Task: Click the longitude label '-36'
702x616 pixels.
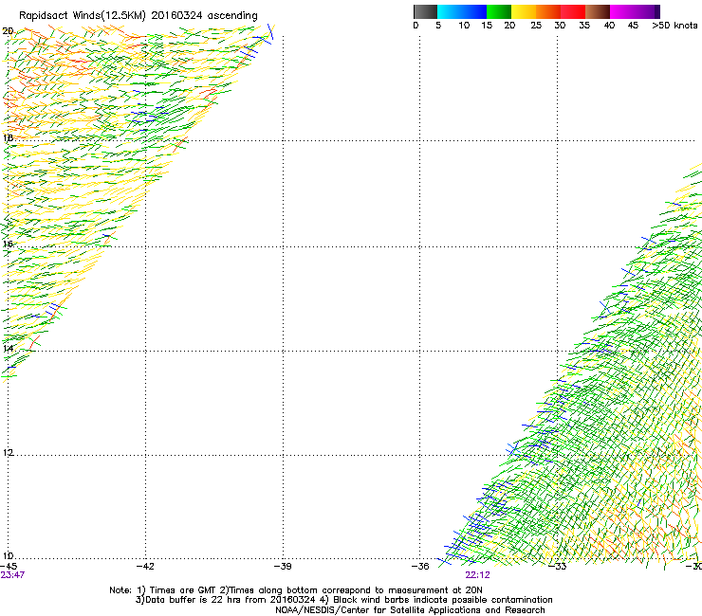Action: coord(420,567)
